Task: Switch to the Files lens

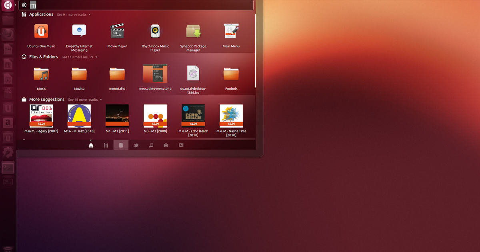Action: pos(121,145)
